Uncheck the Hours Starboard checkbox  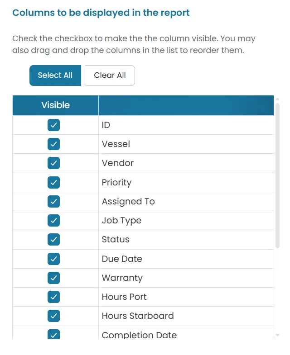point(53,316)
